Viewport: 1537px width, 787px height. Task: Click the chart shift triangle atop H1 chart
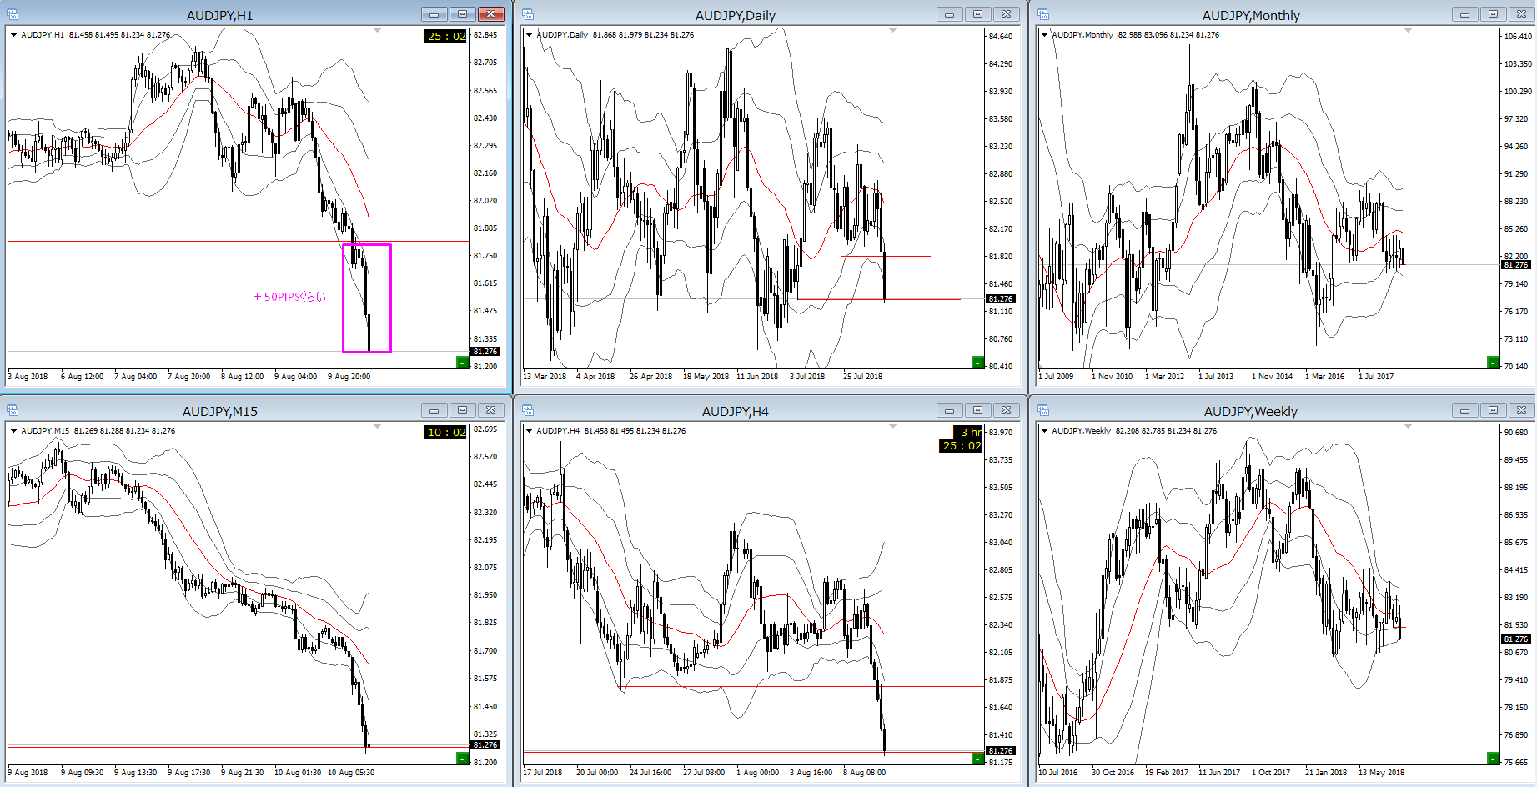(377, 31)
